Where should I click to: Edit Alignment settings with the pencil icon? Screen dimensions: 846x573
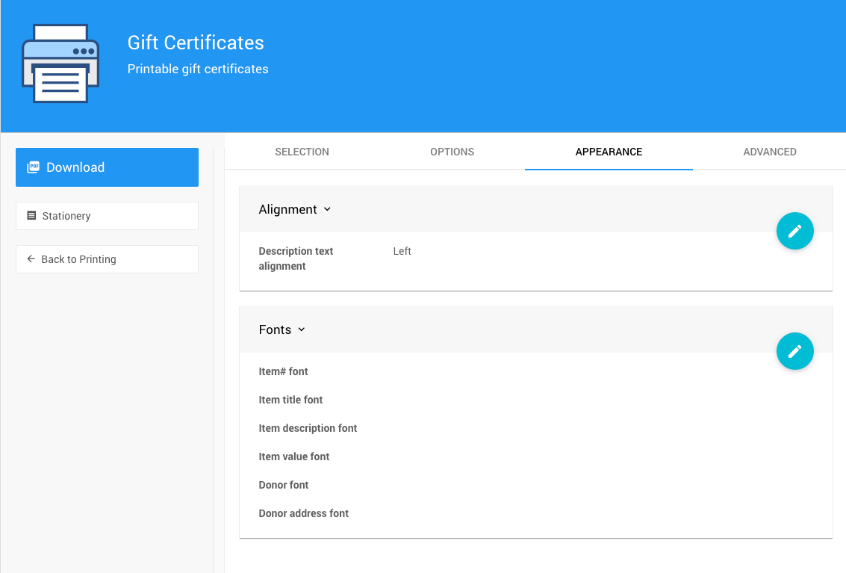click(794, 231)
